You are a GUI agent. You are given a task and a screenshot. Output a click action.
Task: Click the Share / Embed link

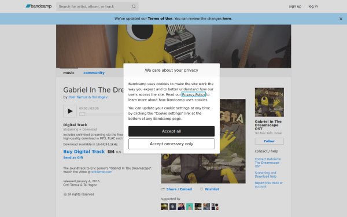[x=179, y=189]
